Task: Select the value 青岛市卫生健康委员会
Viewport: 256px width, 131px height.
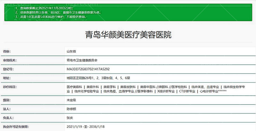Action: (x=82, y=60)
